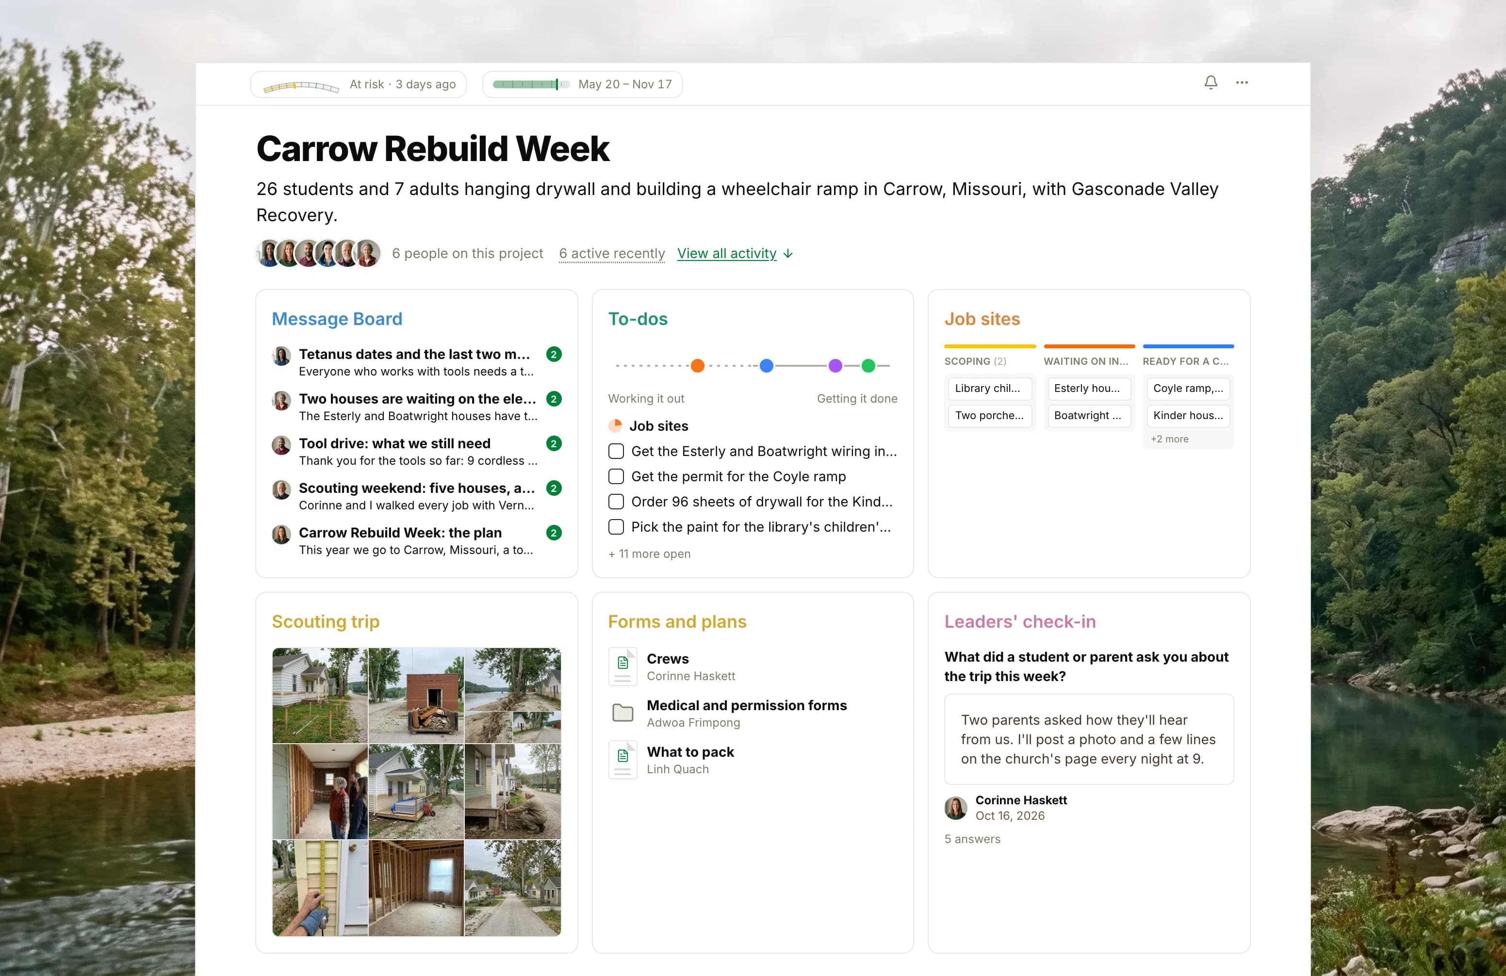
Task: Click the unread badge on Tool drive message
Action: pos(554,443)
